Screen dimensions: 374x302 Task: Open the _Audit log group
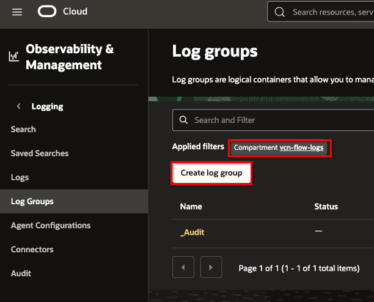pyautogui.click(x=193, y=232)
